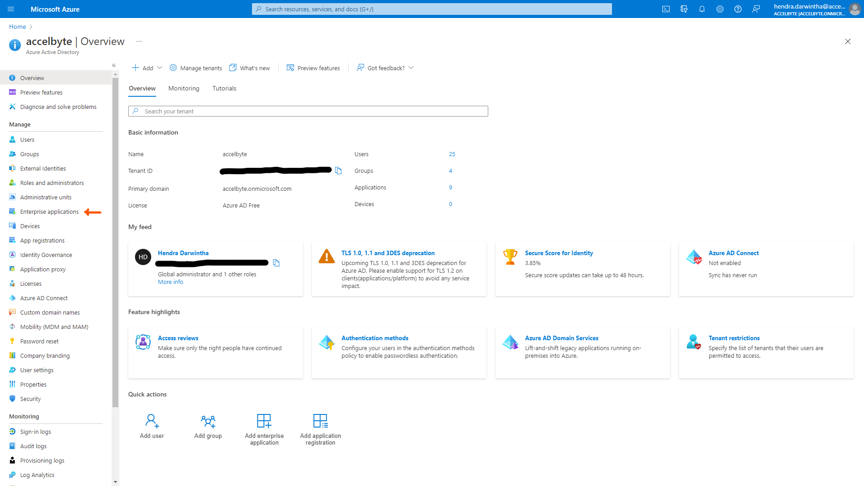This screenshot has width=864, height=486.
Task: Click the Access reviews card icon
Action: 143,342
